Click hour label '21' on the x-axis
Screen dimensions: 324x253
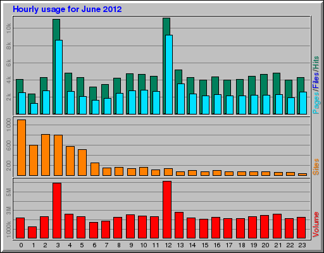pyautogui.click(x=278, y=245)
